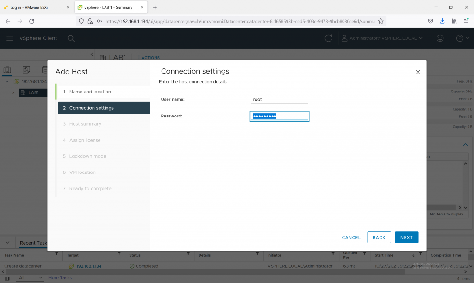The image size is (474, 283).
Task: Open the feedback smiley icon
Action: click(x=440, y=38)
